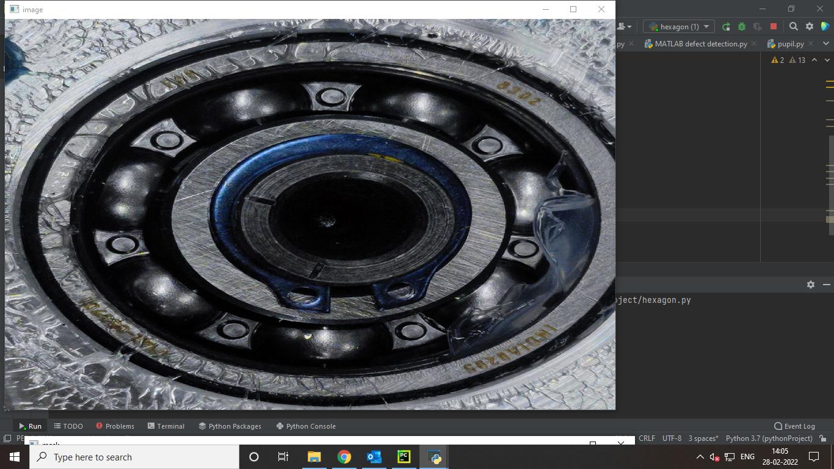Close the image window
The width and height of the screenshot is (834, 469).
[x=601, y=9]
